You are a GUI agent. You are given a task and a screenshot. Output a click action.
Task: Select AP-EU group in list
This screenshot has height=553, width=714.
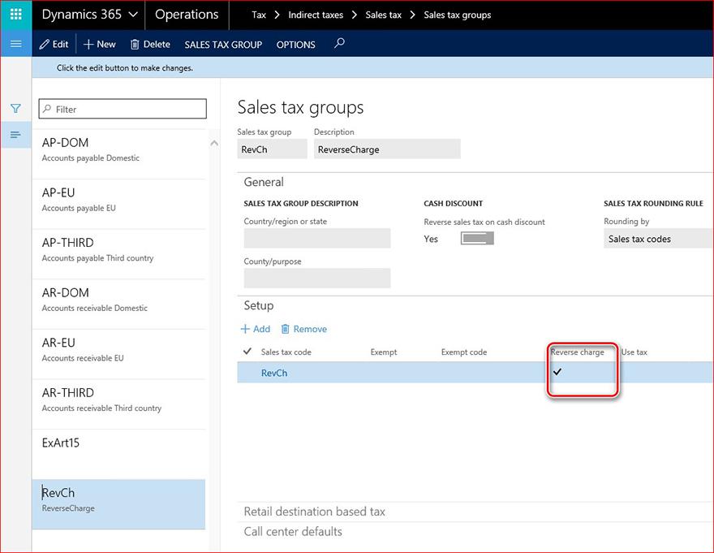coord(118,205)
